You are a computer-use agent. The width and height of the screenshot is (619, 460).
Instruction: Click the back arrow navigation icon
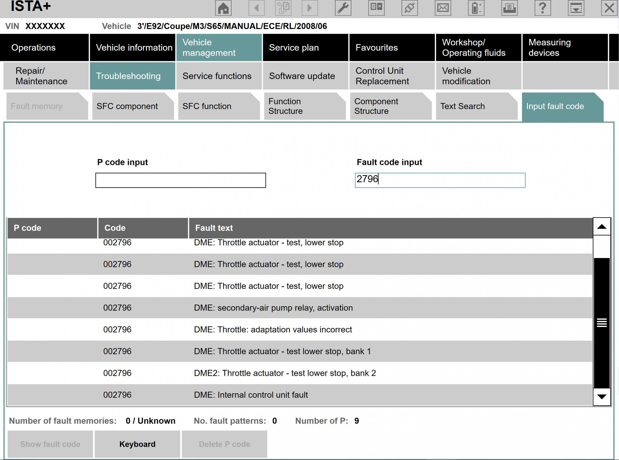coord(257,8)
